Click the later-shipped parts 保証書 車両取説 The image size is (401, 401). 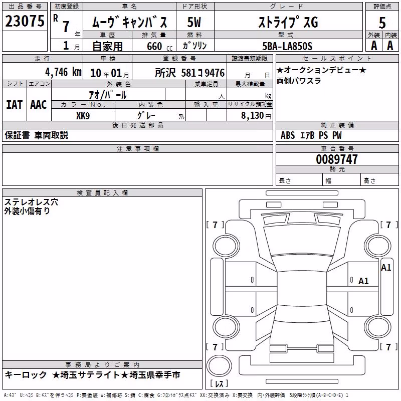click(x=36, y=135)
